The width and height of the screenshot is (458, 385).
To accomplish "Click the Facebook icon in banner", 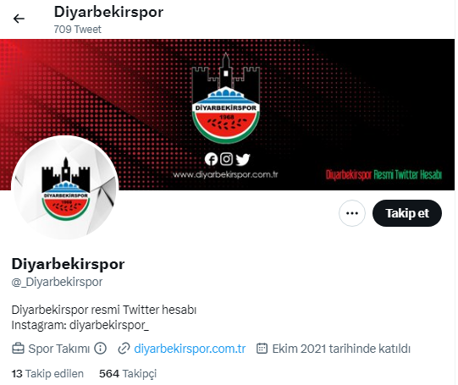I will point(211,159).
